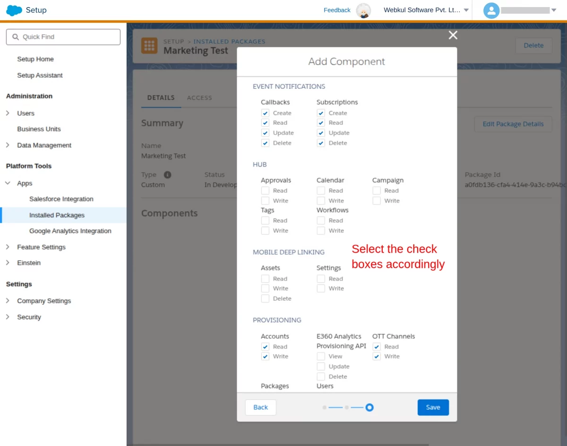Viewport: 567px width, 446px height.
Task: Expand Company Settings in sidebar
Action: click(8, 301)
